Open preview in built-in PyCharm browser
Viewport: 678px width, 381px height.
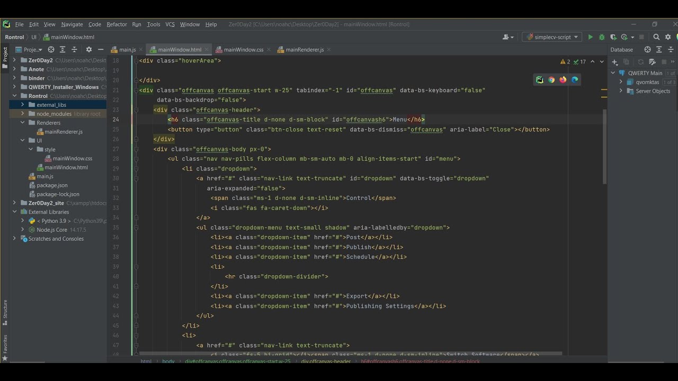(539, 80)
